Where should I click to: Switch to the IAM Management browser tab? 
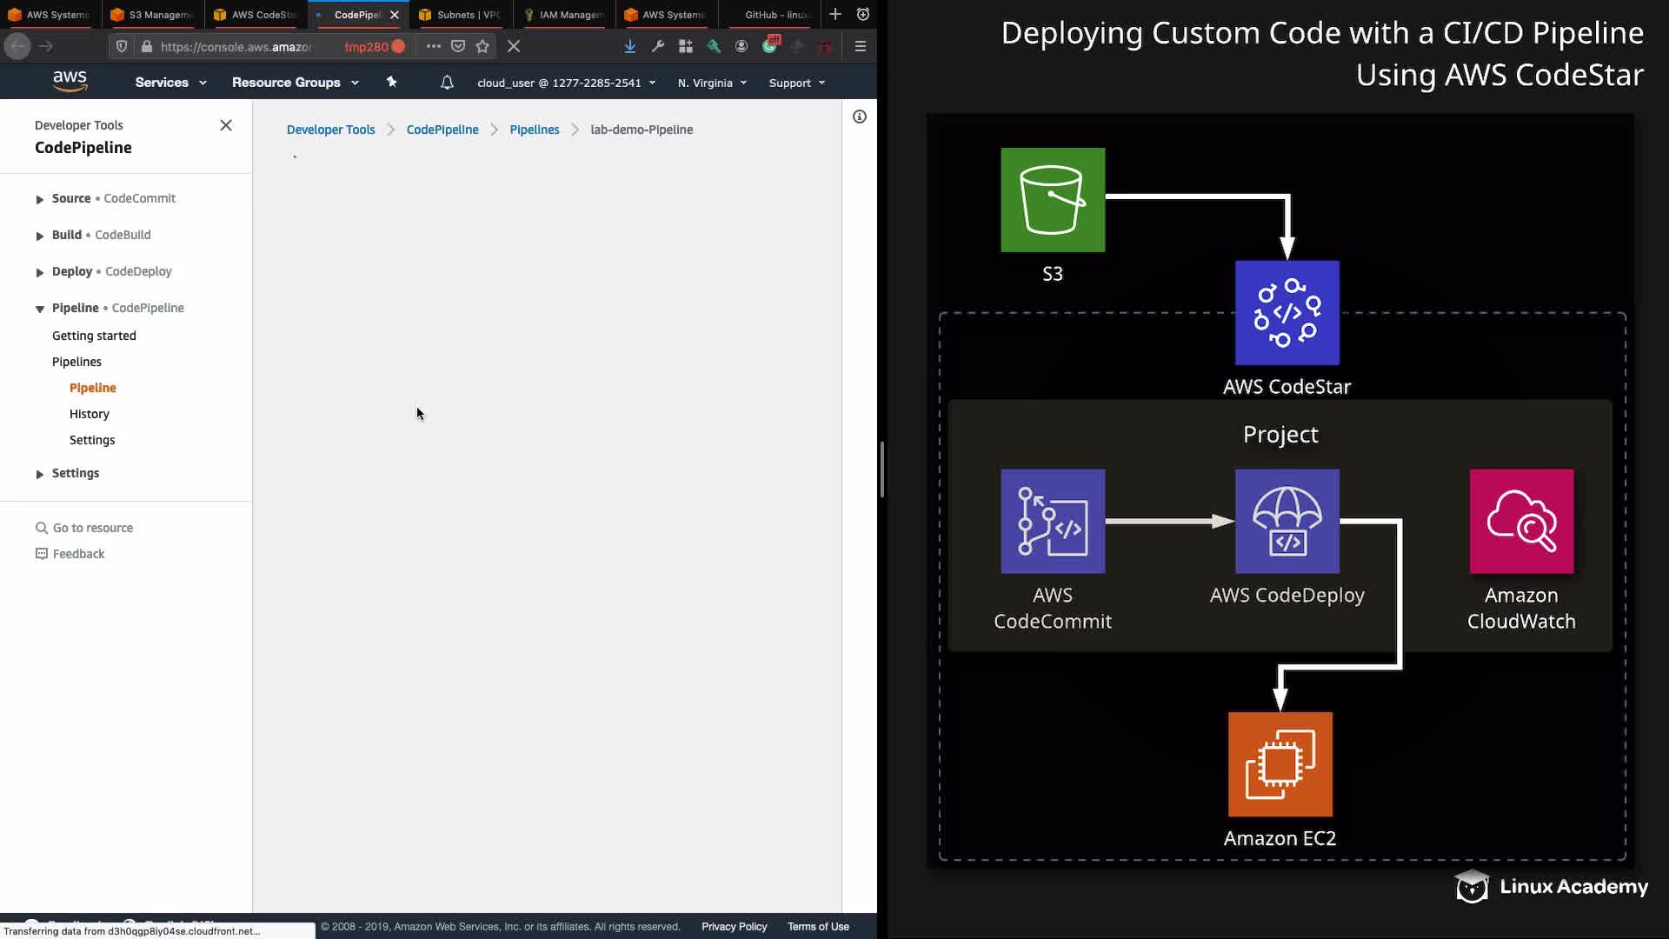pos(563,15)
